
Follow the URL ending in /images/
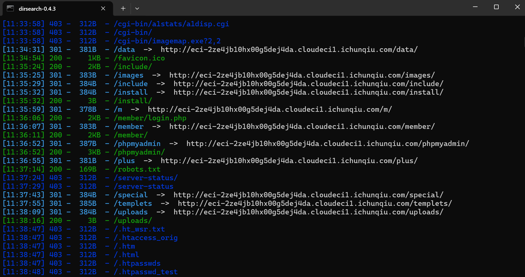coord(302,75)
